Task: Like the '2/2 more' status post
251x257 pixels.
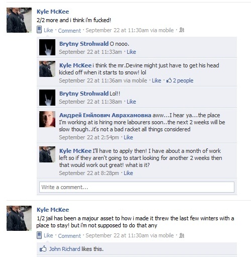Action: pyautogui.click(x=48, y=30)
